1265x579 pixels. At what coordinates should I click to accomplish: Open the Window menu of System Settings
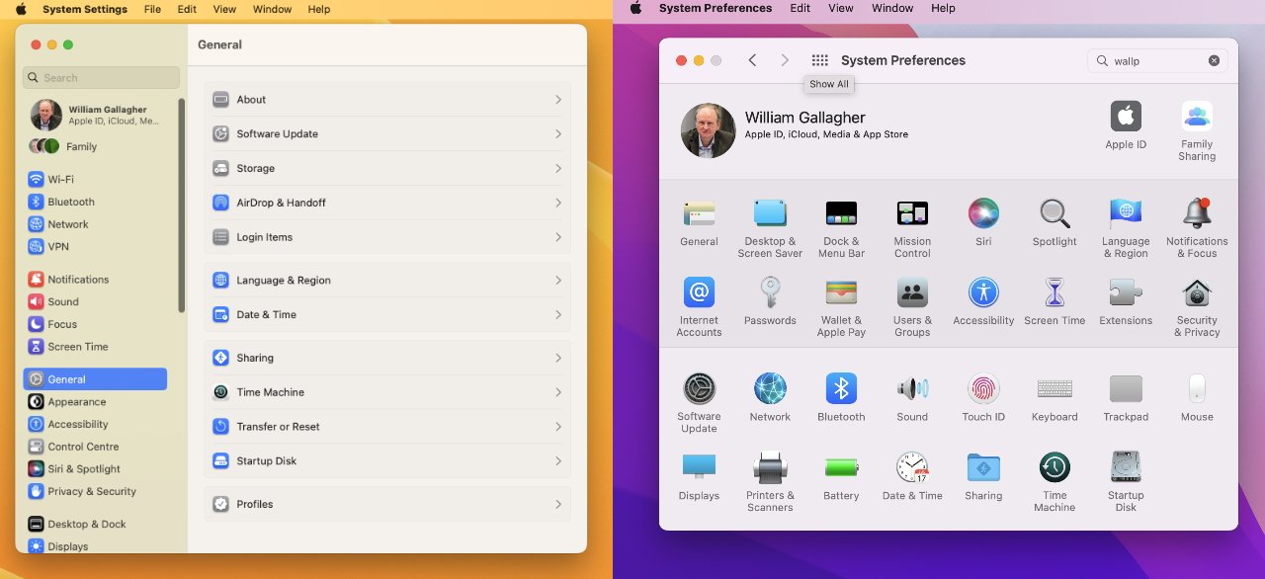272,9
